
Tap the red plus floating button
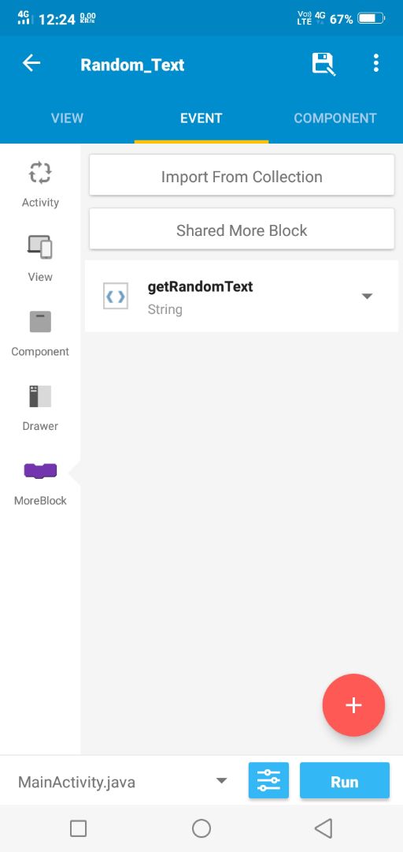click(353, 705)
